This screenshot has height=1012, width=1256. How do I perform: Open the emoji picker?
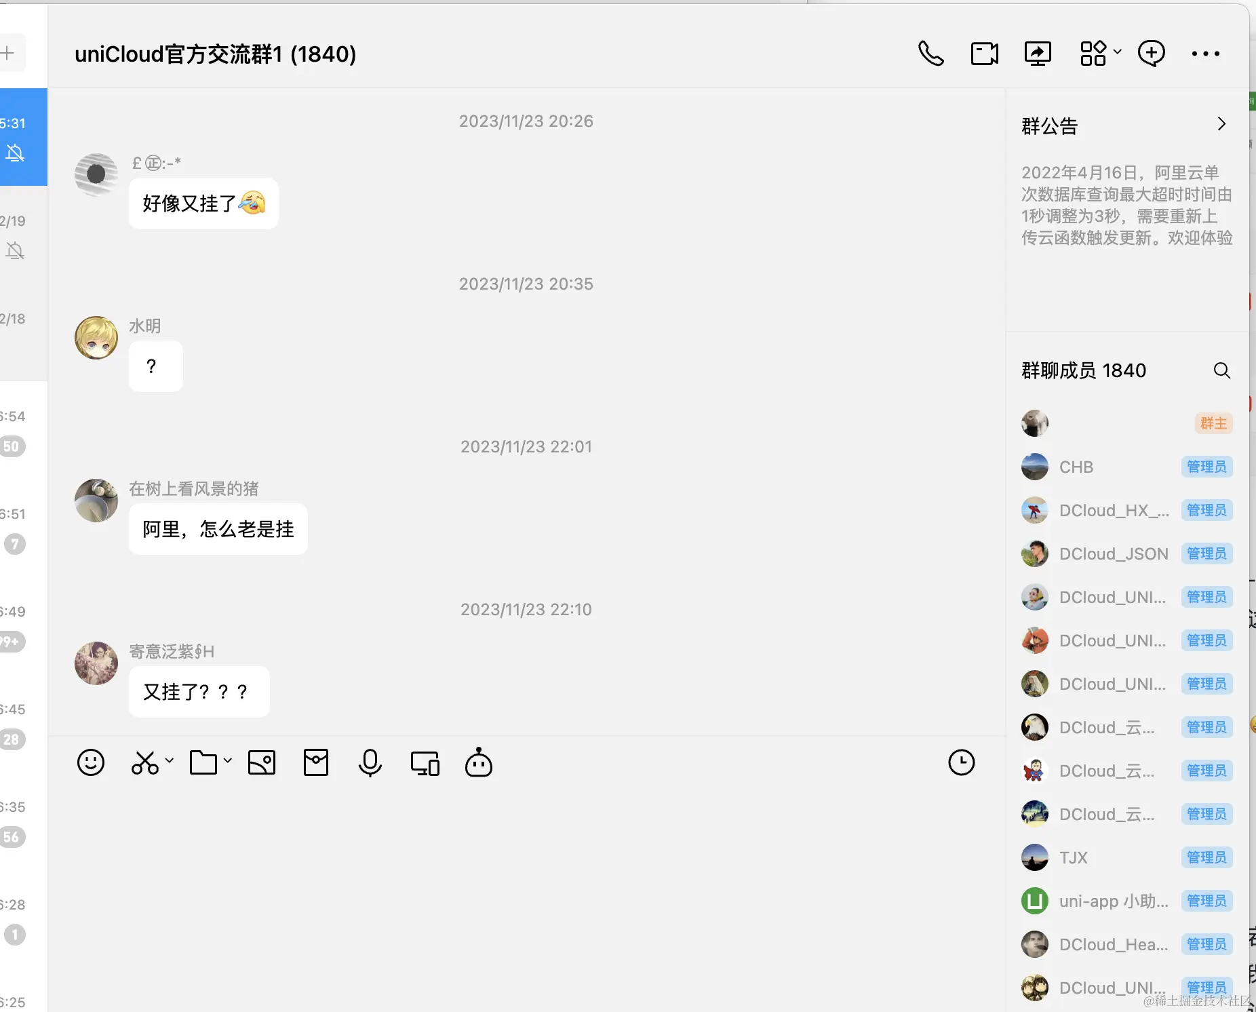(x=92, y=762)
